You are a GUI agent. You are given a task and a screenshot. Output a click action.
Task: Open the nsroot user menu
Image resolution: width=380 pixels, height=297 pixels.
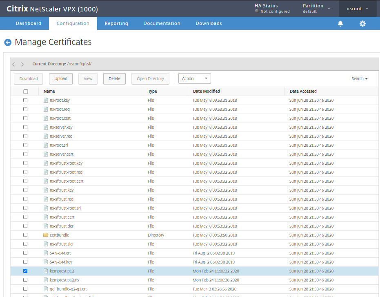pos(357,9)
